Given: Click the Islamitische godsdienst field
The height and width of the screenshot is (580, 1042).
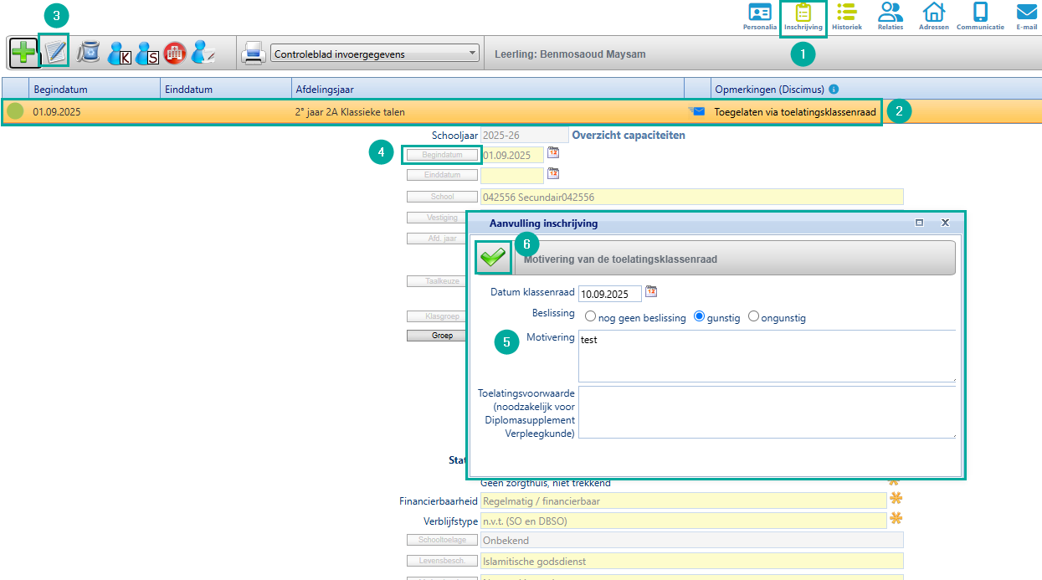Looking at the screenshot, I should click(x=692, y=561).
